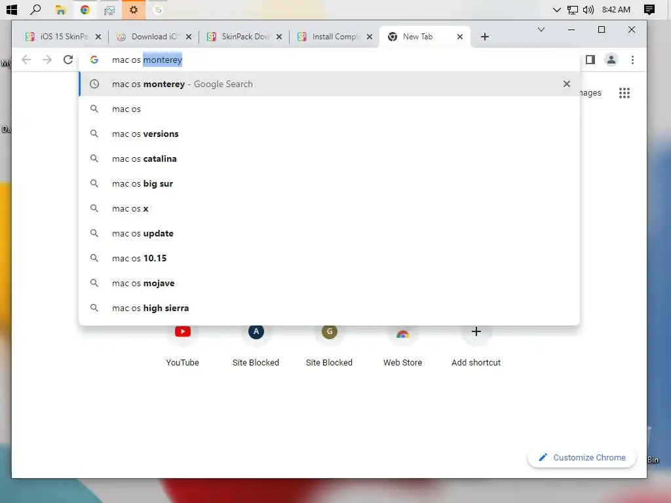Click the Google G icon in omnibox
671x503 pixels.
coord(94,60)
